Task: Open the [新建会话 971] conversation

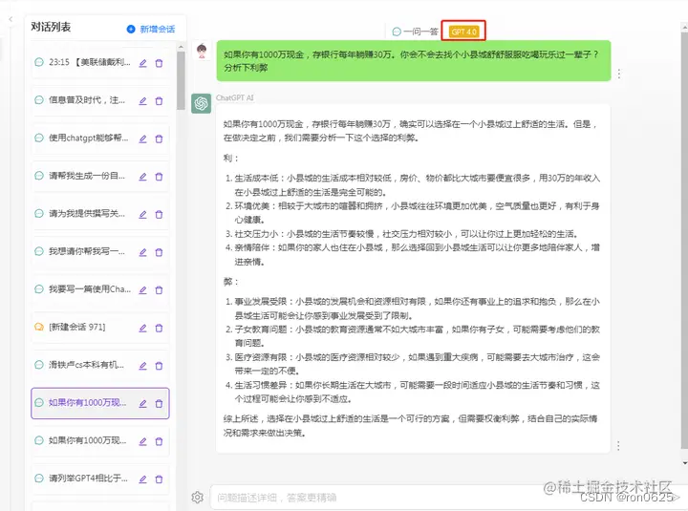Action: point(100,328)
